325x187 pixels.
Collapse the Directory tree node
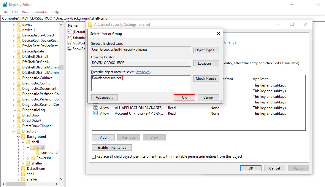pyautogui.click(x=13, y=131)
